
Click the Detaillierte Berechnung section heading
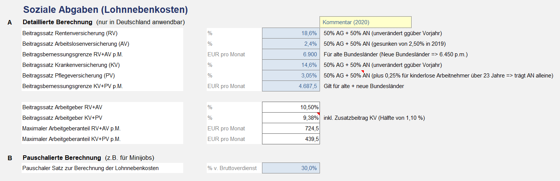tap(58, 22)
